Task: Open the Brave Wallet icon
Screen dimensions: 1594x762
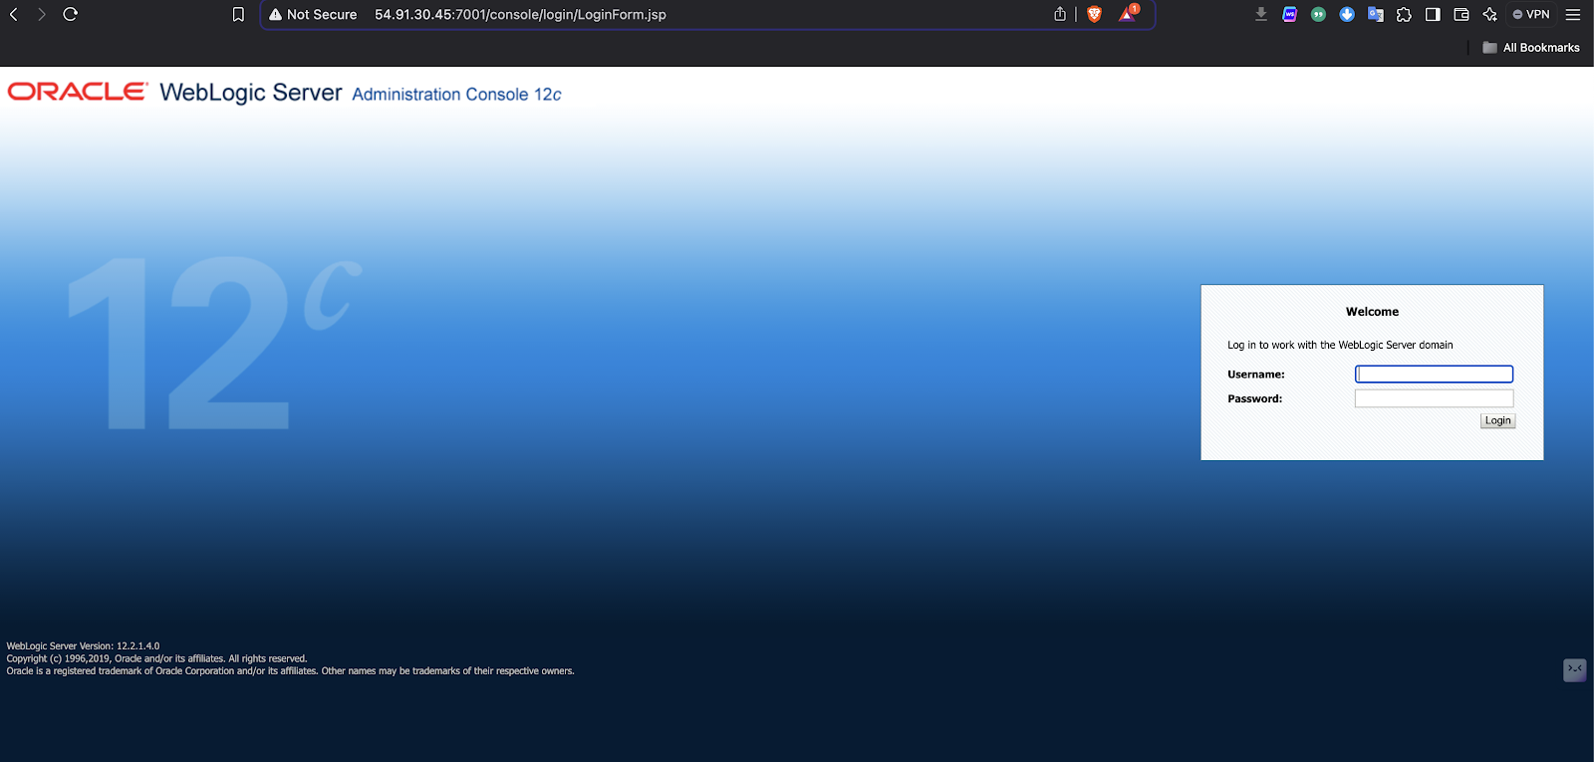Action: (x=1461, y=14)
